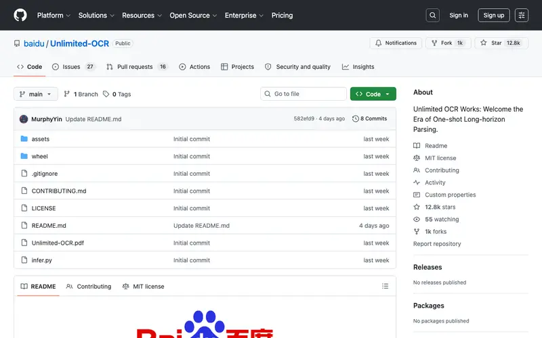Click the Sign in link

[x=459, y=15]
